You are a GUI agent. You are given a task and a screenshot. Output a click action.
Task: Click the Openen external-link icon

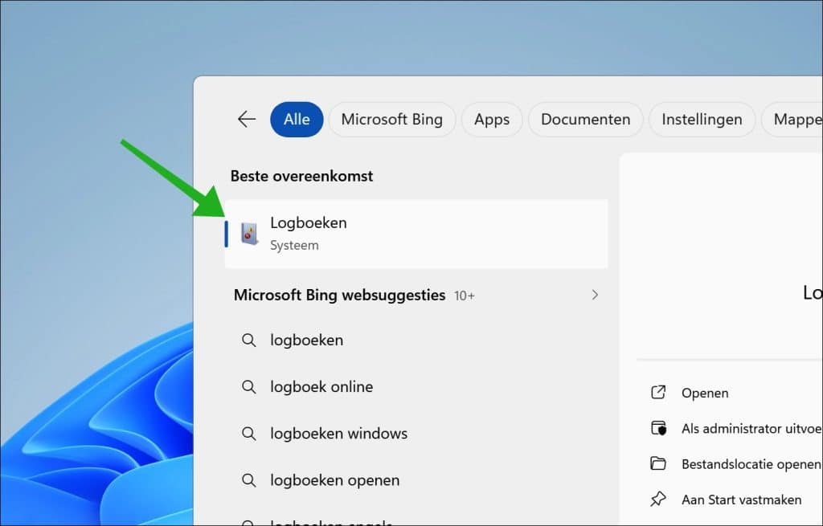pos(658,392)
